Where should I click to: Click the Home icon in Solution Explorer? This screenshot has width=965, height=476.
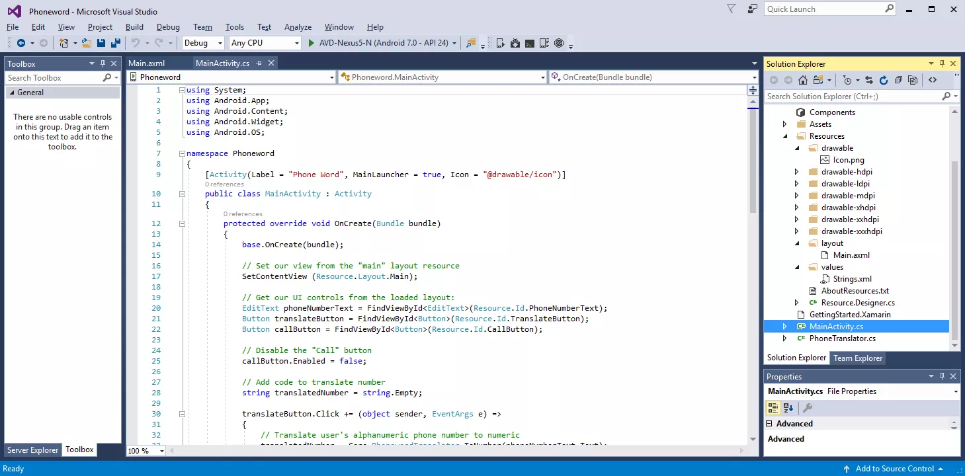click(x=802, y=80)
